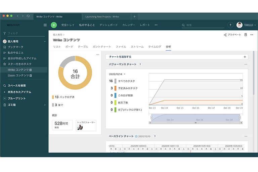
Task: Click the orange 予定済みのタスク legend swatch
Action: pos(115,88)
